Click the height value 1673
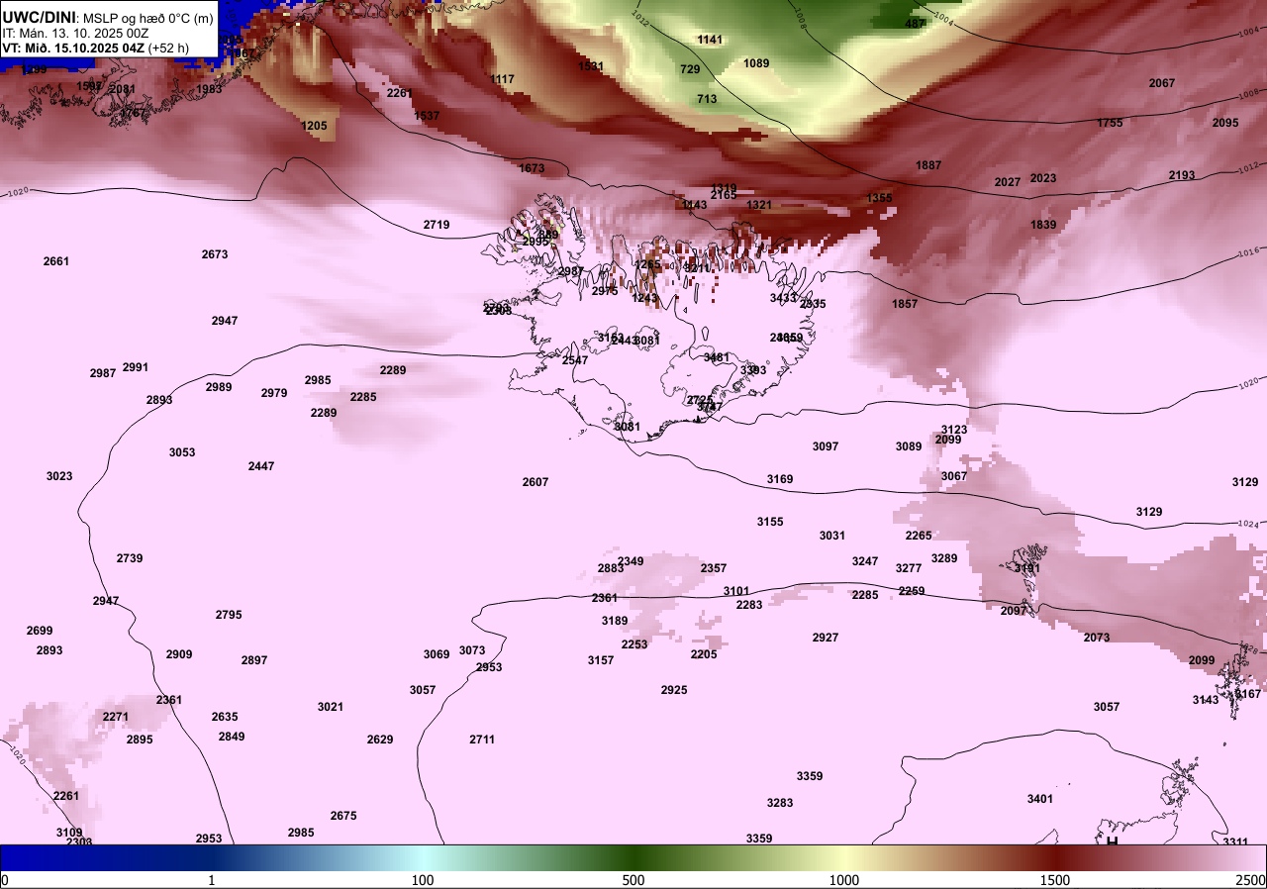This screenshot has height=889, width=1267. [532, 168]
